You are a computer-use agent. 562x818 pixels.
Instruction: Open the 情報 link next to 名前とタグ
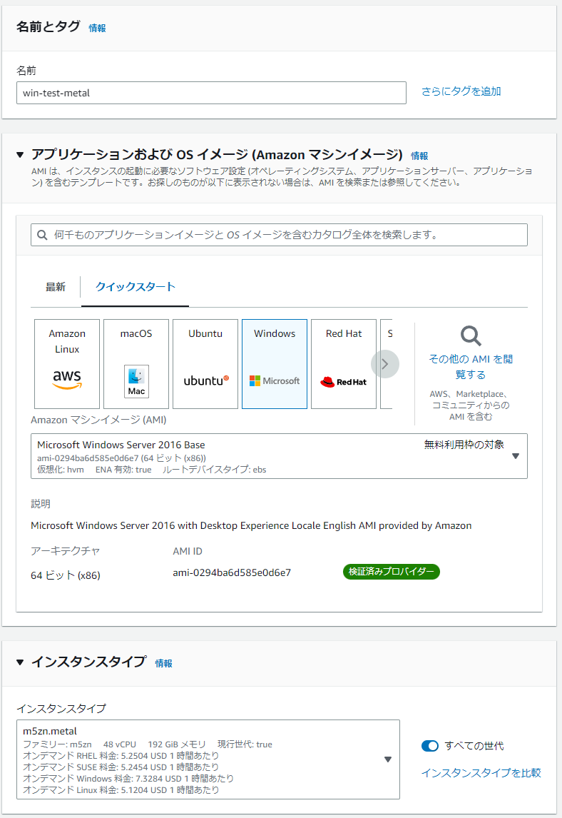97,28
